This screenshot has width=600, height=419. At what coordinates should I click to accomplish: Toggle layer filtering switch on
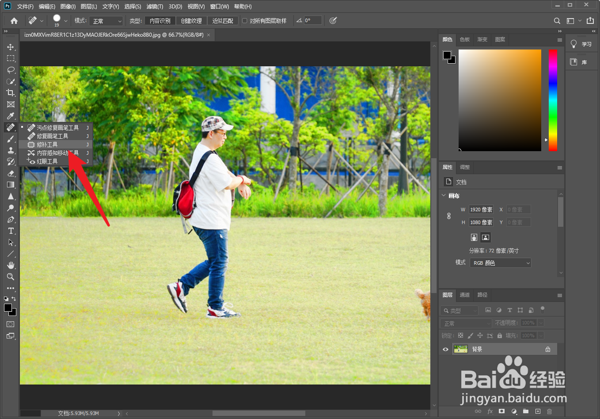(x=543, y=310)
